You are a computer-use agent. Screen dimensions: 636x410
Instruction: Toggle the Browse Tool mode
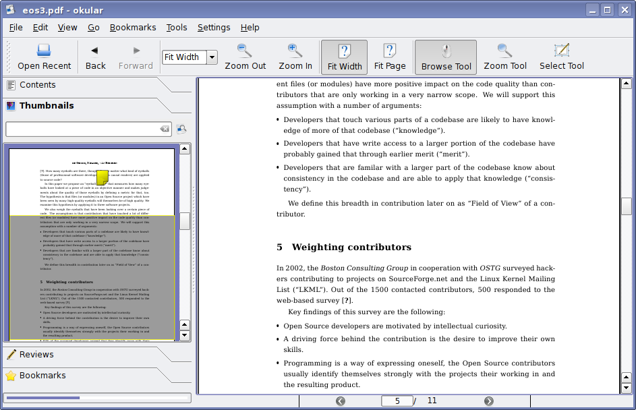(x=445, y=57)
